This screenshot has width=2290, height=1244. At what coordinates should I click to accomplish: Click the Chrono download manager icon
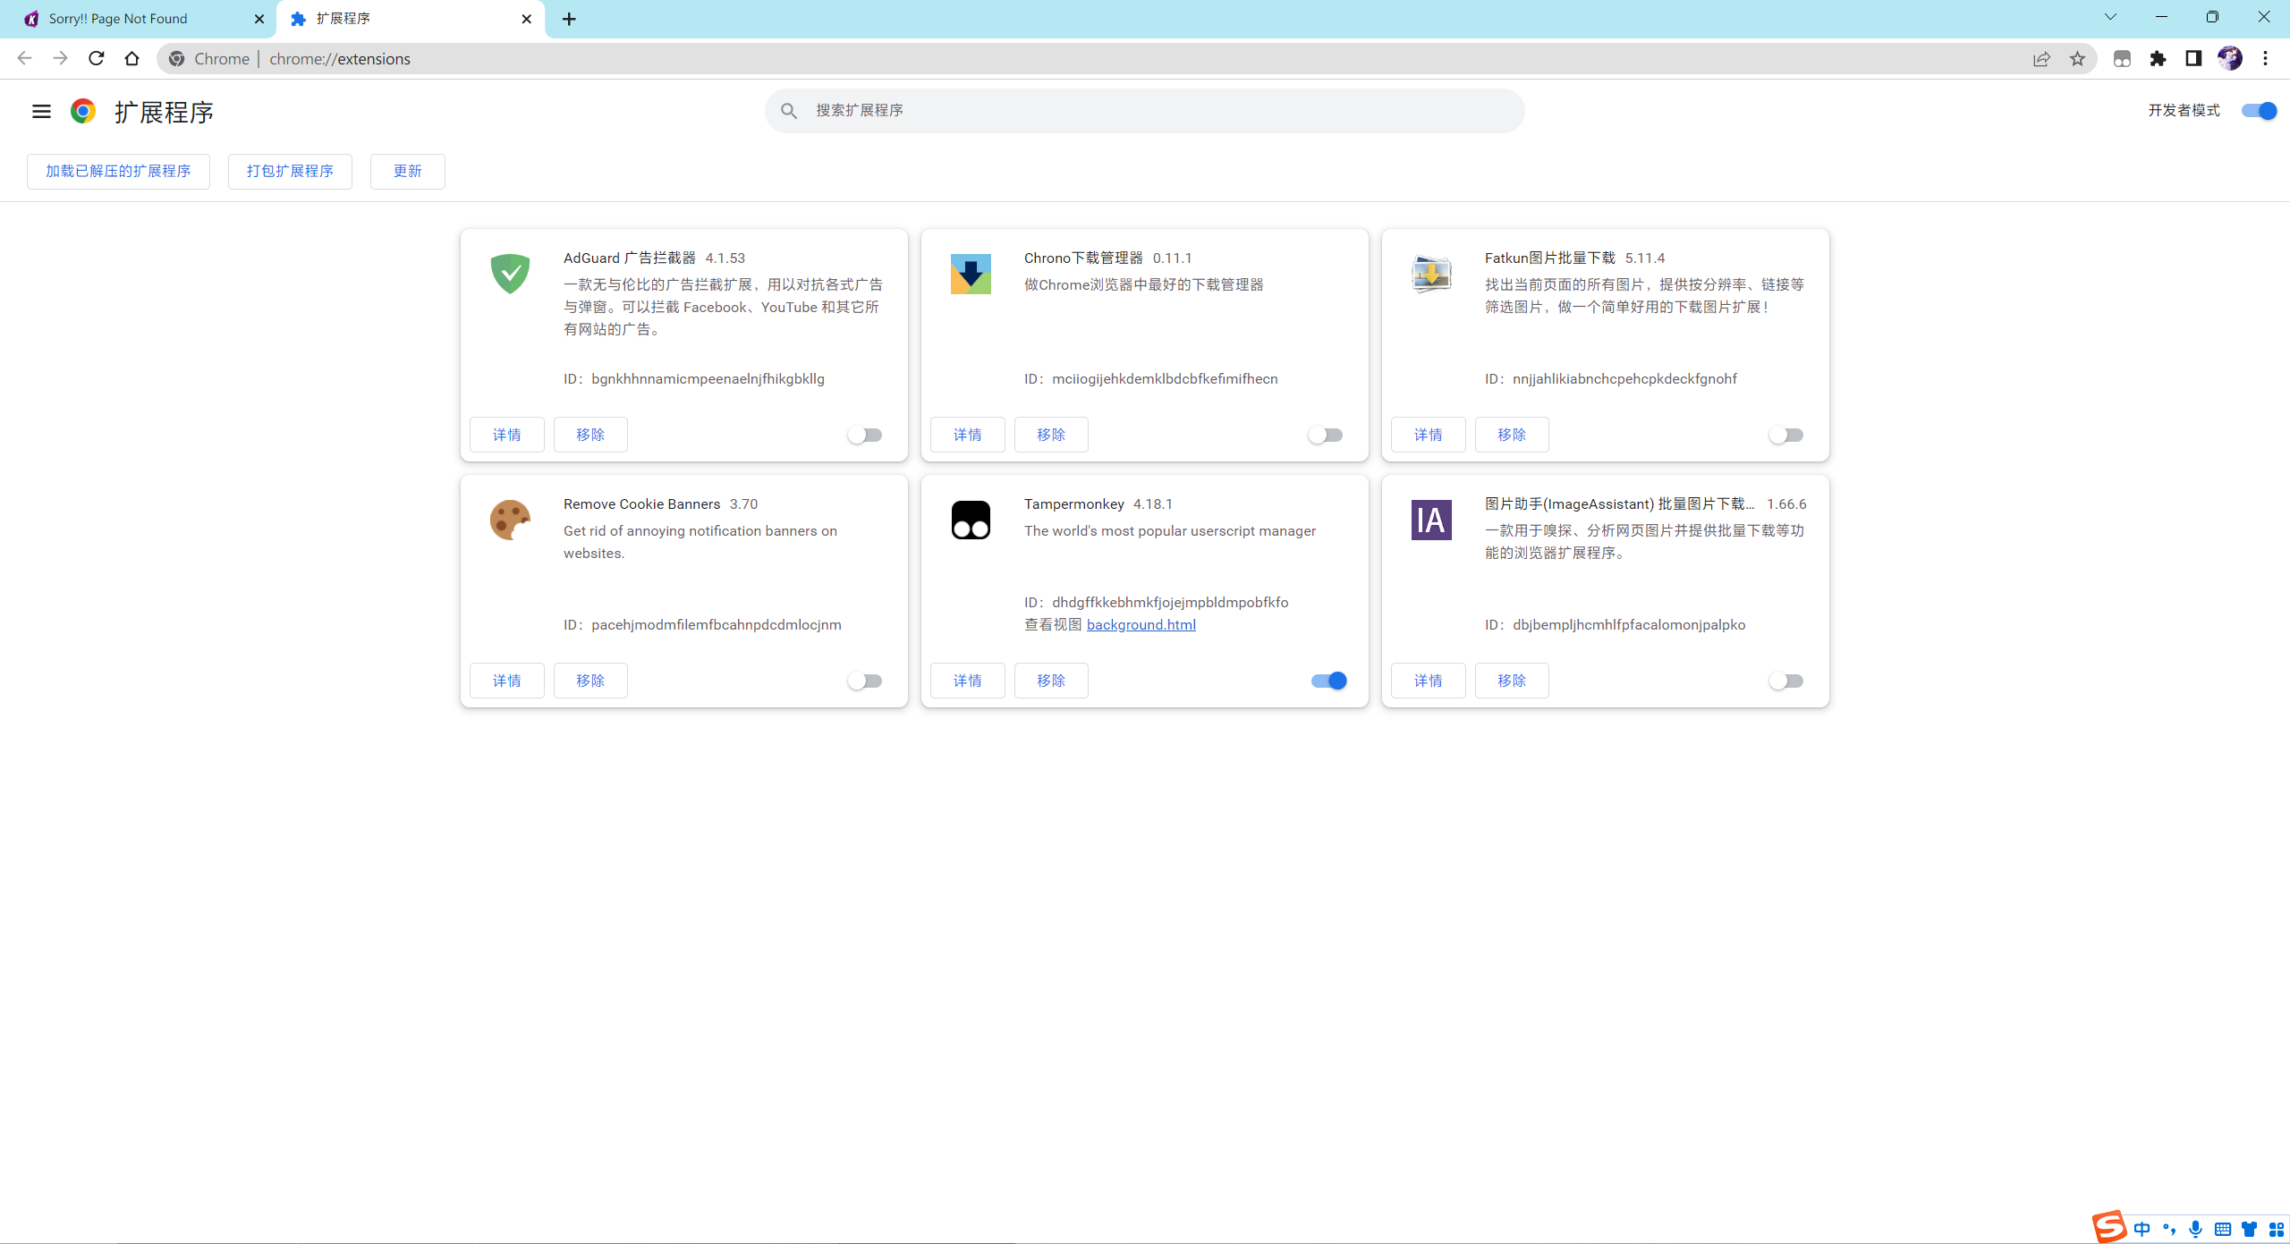[971, 274]
